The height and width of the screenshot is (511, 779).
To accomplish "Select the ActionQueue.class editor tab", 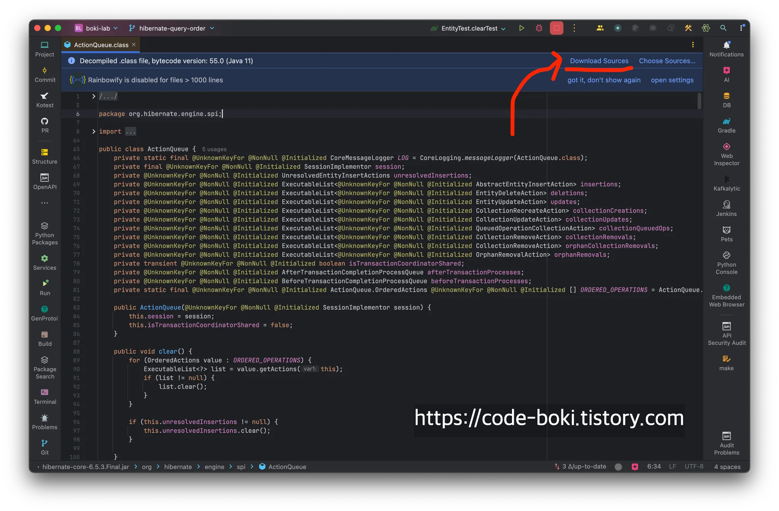I will pos(101,45).
